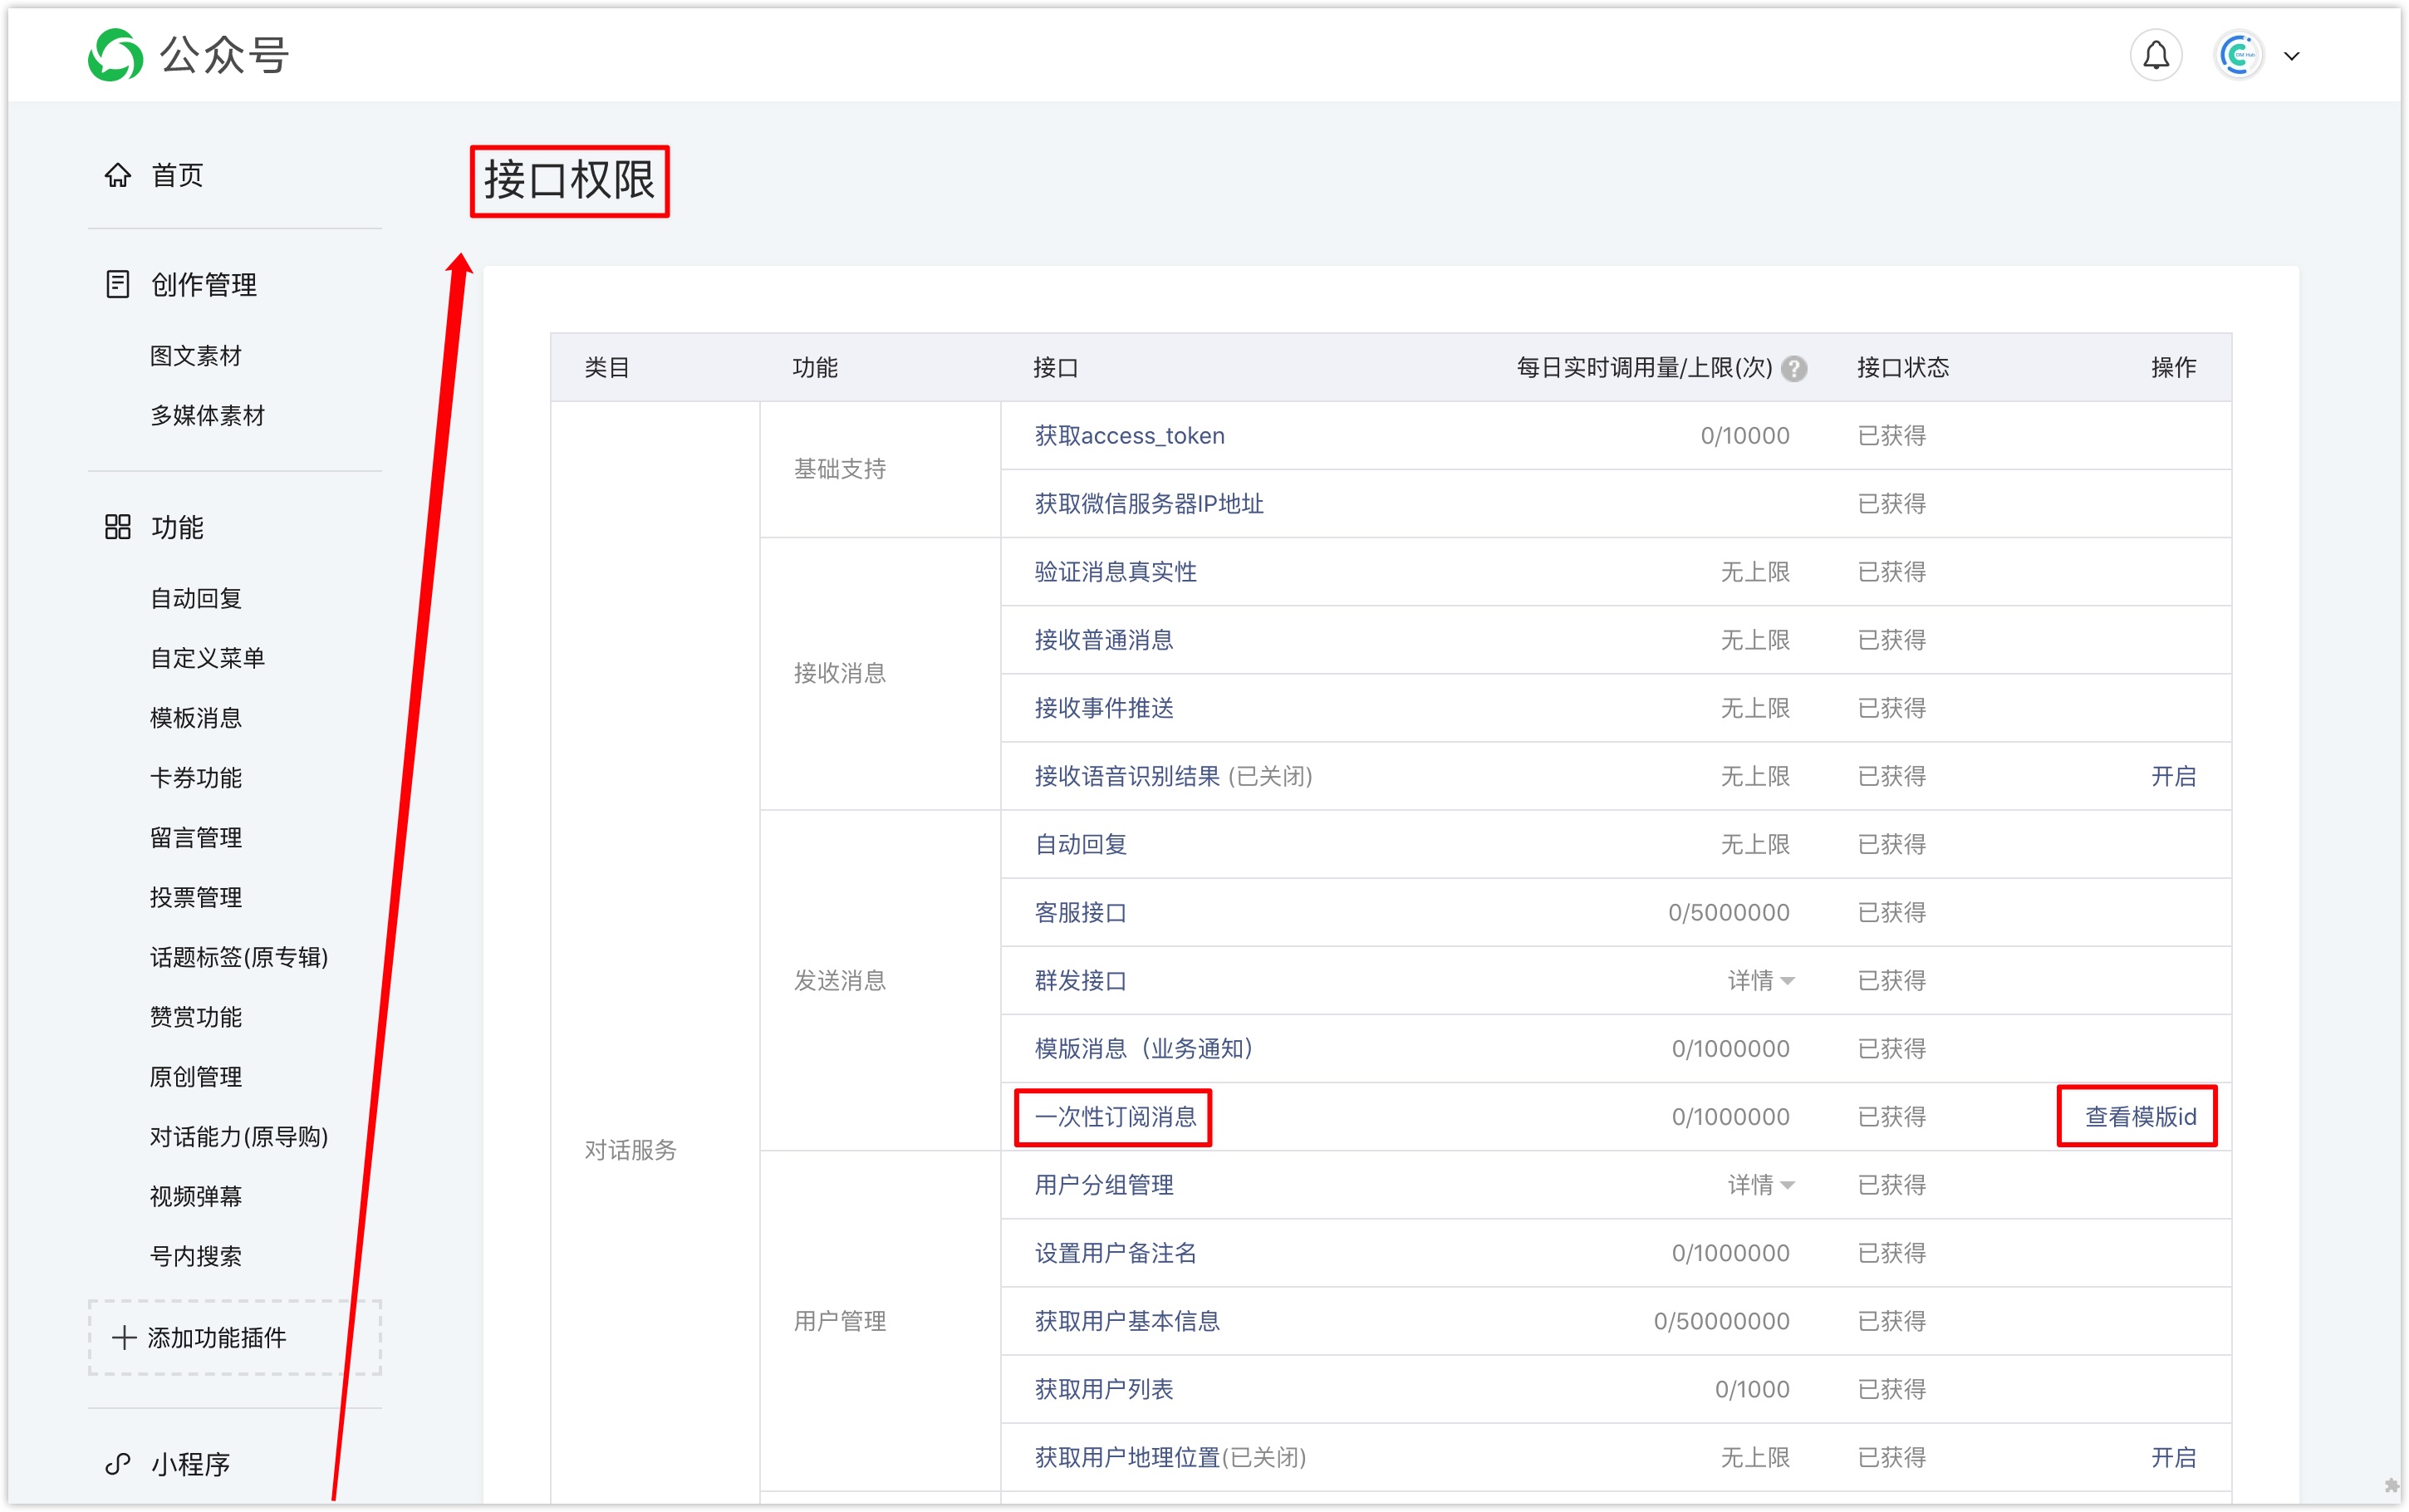2409x1512 pixels.
Task: Click the 对话服务 category cell
Action: [x=630, y=1150]
